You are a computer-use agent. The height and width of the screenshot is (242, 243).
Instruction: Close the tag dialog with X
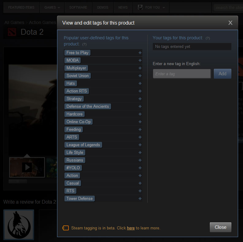230,23
